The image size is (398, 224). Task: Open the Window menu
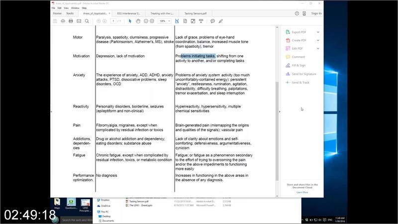point(75,8)
